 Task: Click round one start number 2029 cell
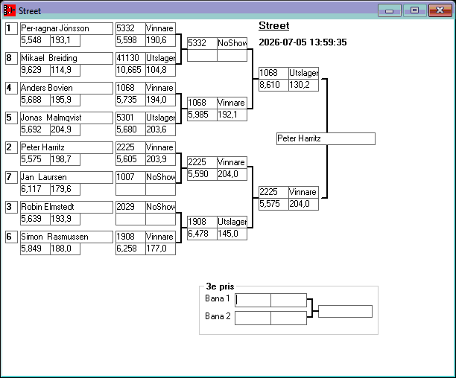(x=130, y=207)
